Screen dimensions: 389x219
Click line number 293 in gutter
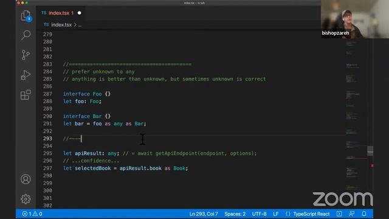[47, 139]
